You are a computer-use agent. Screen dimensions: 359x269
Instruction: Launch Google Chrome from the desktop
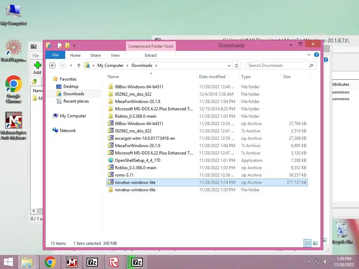14,89
